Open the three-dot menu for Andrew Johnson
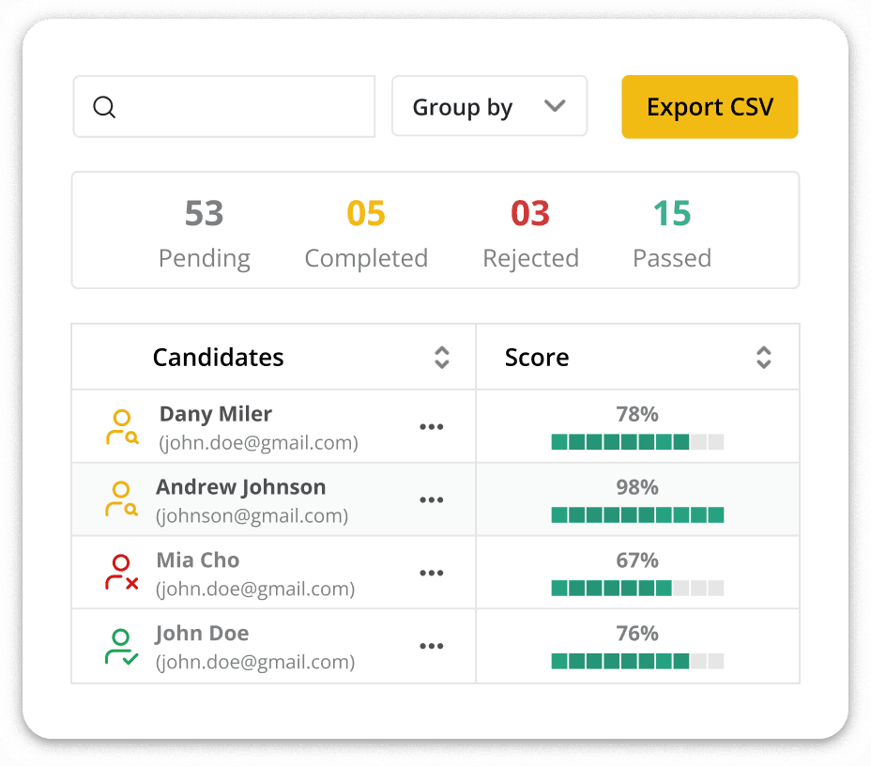Image resolution: width=871 pixels, height=766 pixels. pos(432,500)
